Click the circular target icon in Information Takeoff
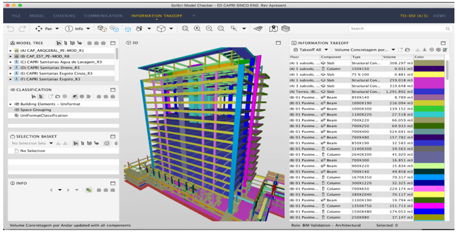The height and width of the screenshot is (234, 457). pos(431,50)
